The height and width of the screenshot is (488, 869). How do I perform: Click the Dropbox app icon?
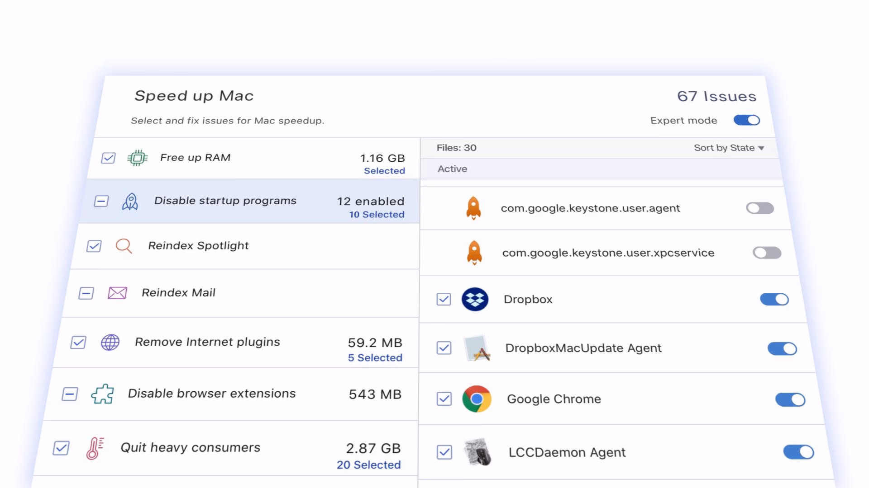click(475, 299)
